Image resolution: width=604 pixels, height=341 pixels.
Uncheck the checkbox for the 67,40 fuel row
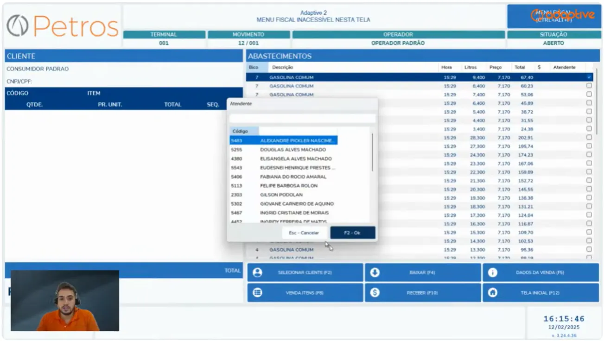589,77
